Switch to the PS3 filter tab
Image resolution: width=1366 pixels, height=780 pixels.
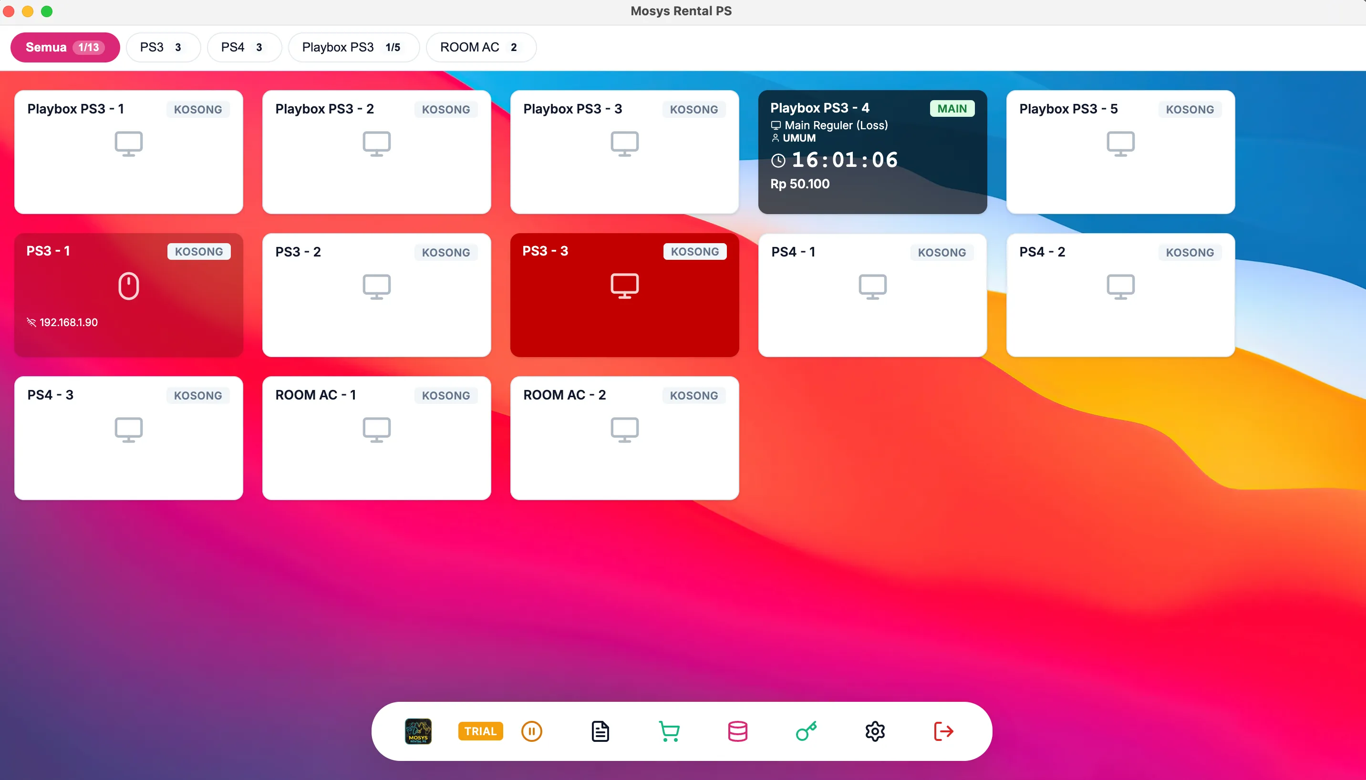coord(163,47)
